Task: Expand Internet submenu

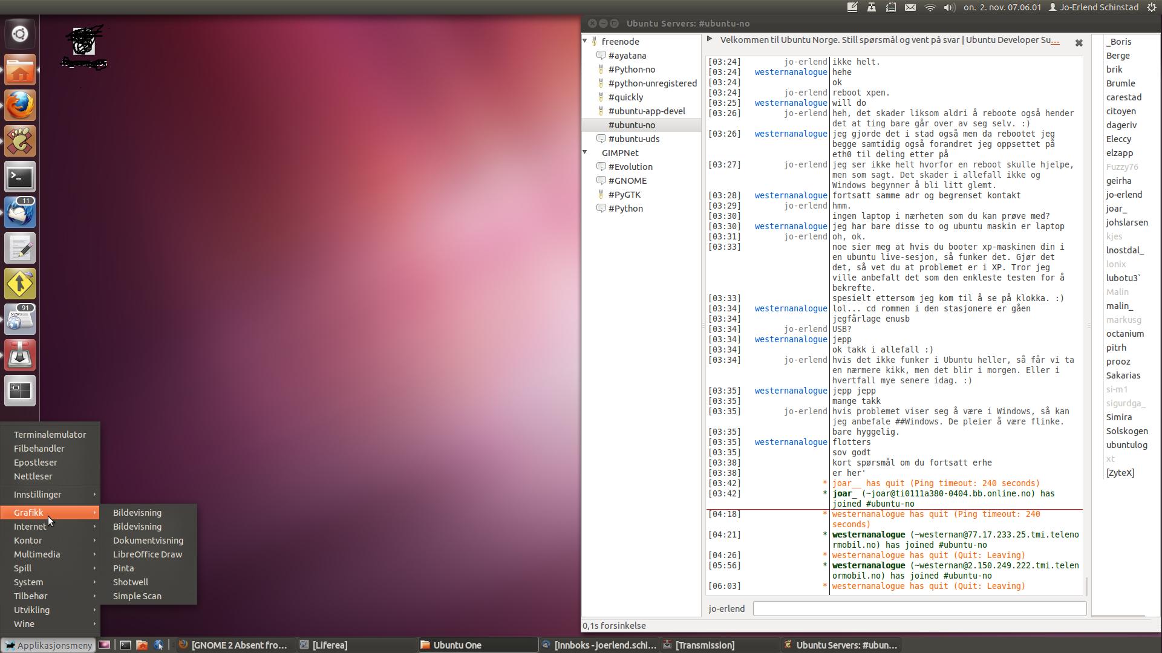Action: [x=50, y=527]
